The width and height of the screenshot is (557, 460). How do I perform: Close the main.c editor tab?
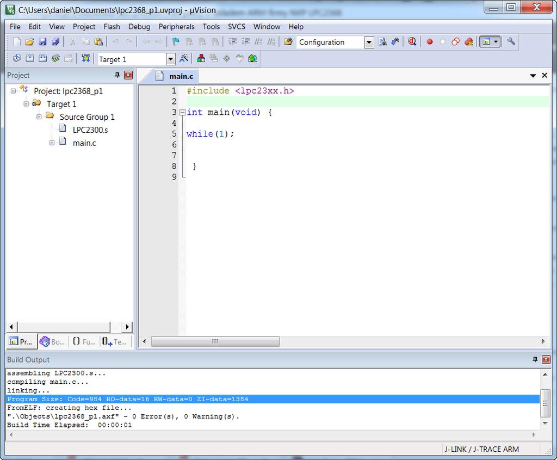[544, 75]
